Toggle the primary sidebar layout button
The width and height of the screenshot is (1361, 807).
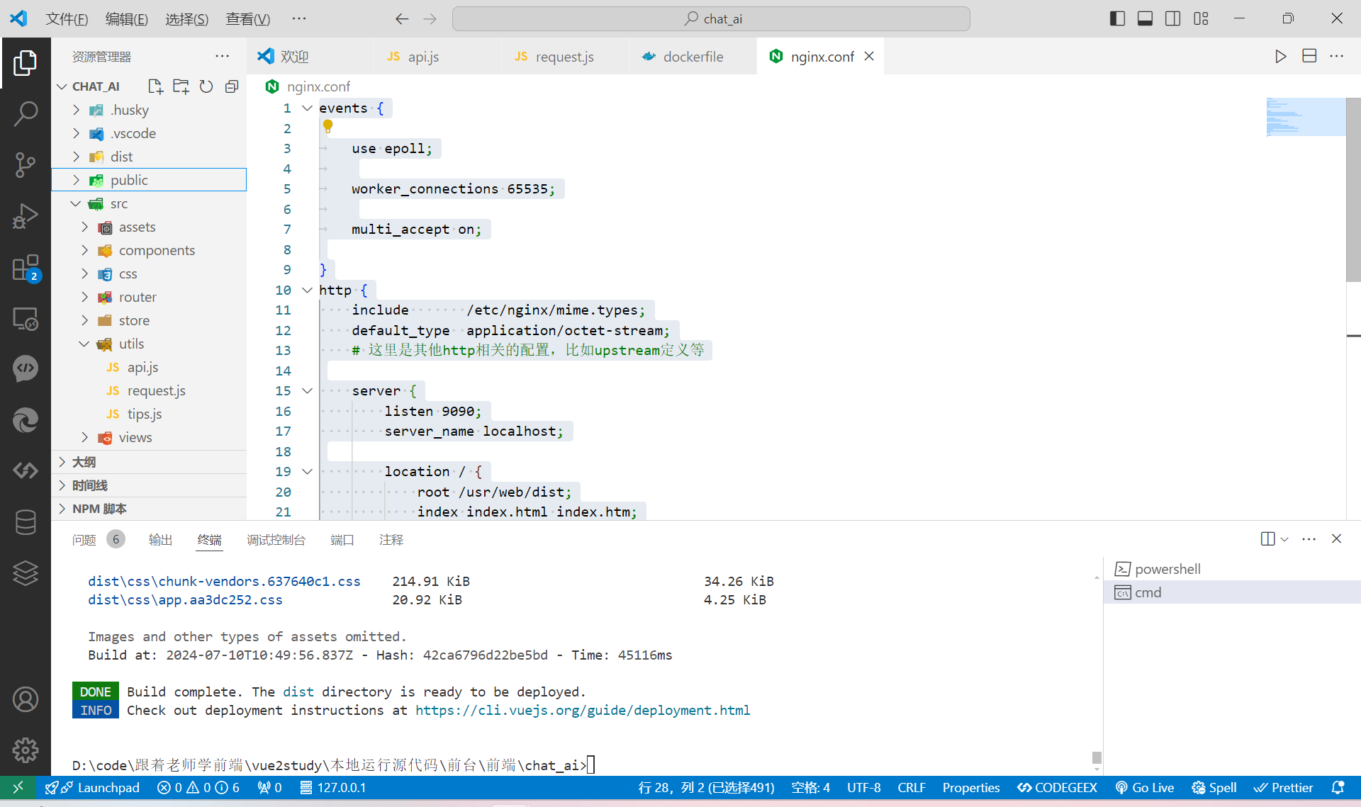tap(1117, 19)
